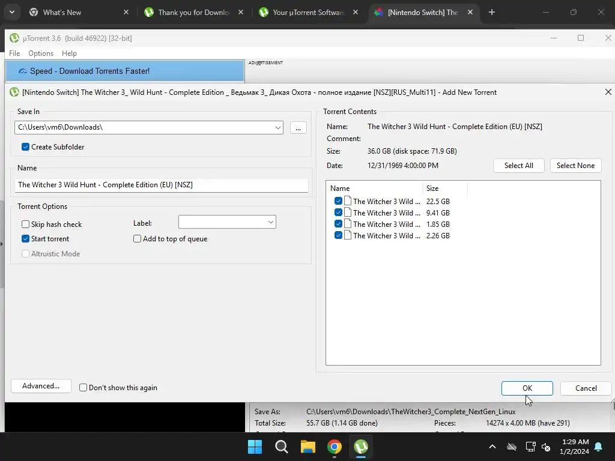Uncheck the 9.41 GB file checkbox
The width and height of the screenshot is (615, 461).
[338, 212]
